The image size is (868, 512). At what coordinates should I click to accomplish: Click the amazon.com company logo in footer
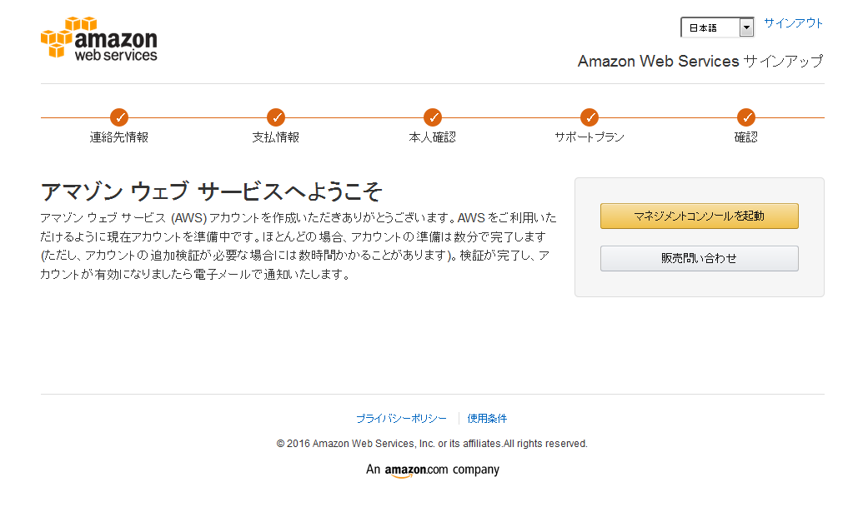[x=433, y=470]
